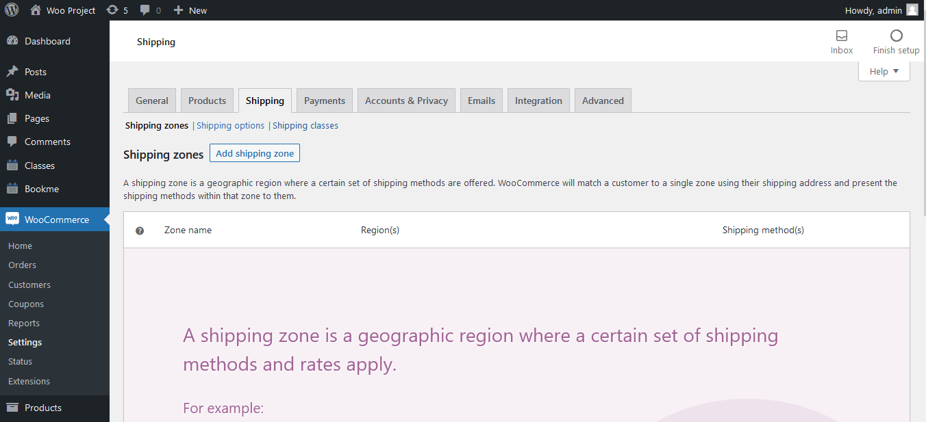Open the Settings submenu item

[25, 342]
